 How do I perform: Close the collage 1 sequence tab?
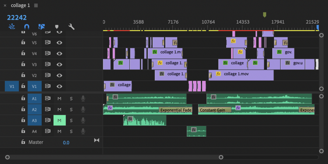coord(5,5)
